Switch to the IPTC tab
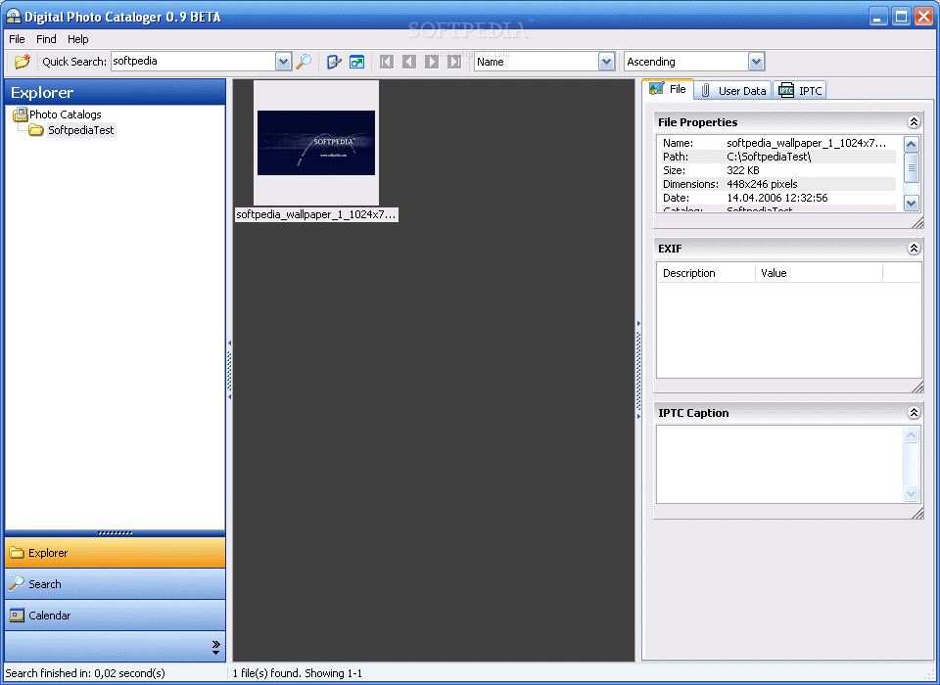940x685 pixels. coord(800,90)
